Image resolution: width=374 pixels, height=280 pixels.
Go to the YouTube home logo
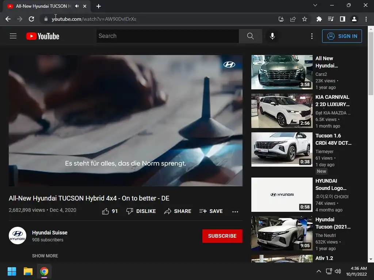(43, 36)
